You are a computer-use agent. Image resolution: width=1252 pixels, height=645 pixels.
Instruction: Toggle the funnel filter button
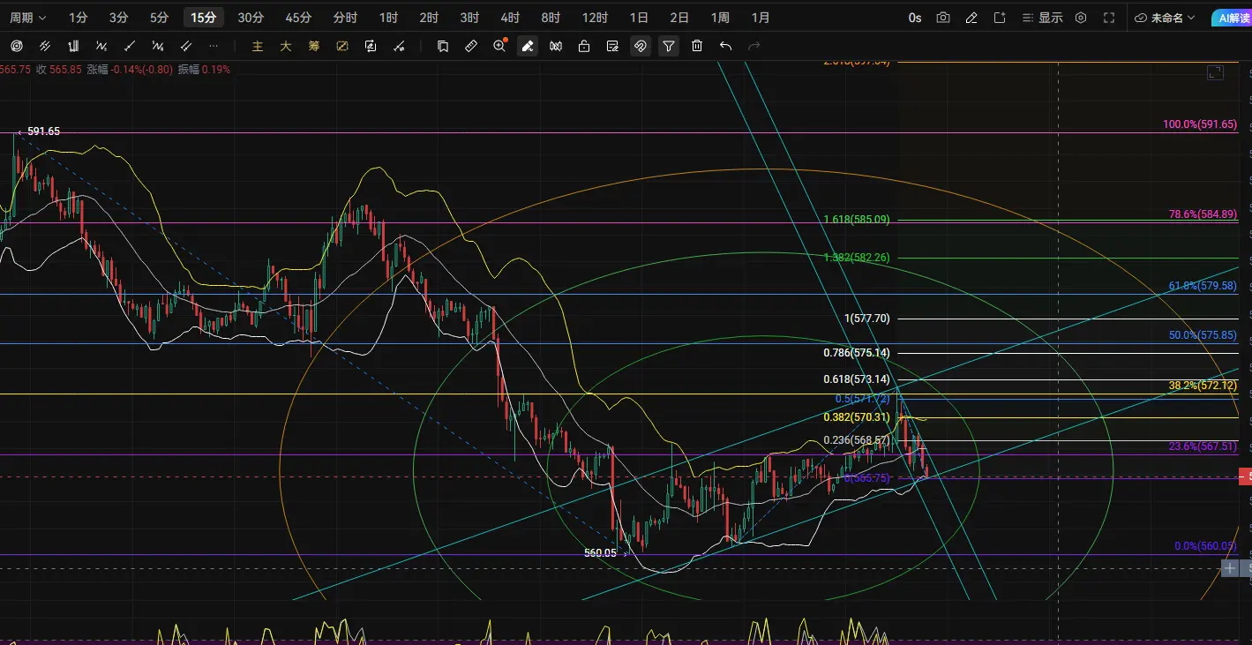click(x=669, y=46)
